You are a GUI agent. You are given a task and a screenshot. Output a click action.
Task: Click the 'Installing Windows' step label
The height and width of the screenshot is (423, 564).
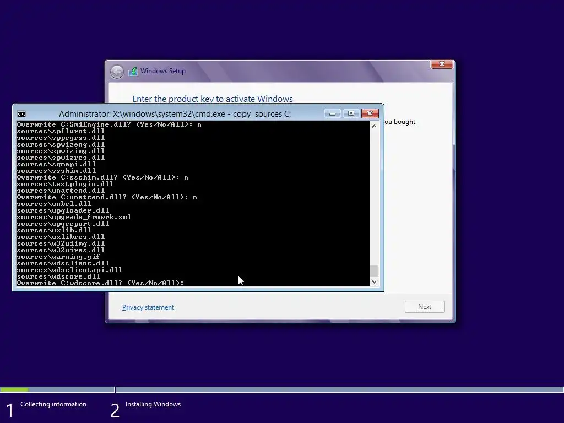click(153, 404)
